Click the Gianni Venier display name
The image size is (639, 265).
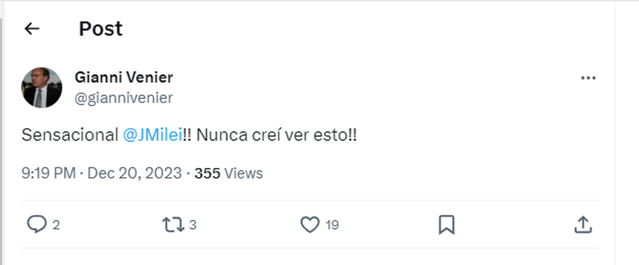(124, 78)
